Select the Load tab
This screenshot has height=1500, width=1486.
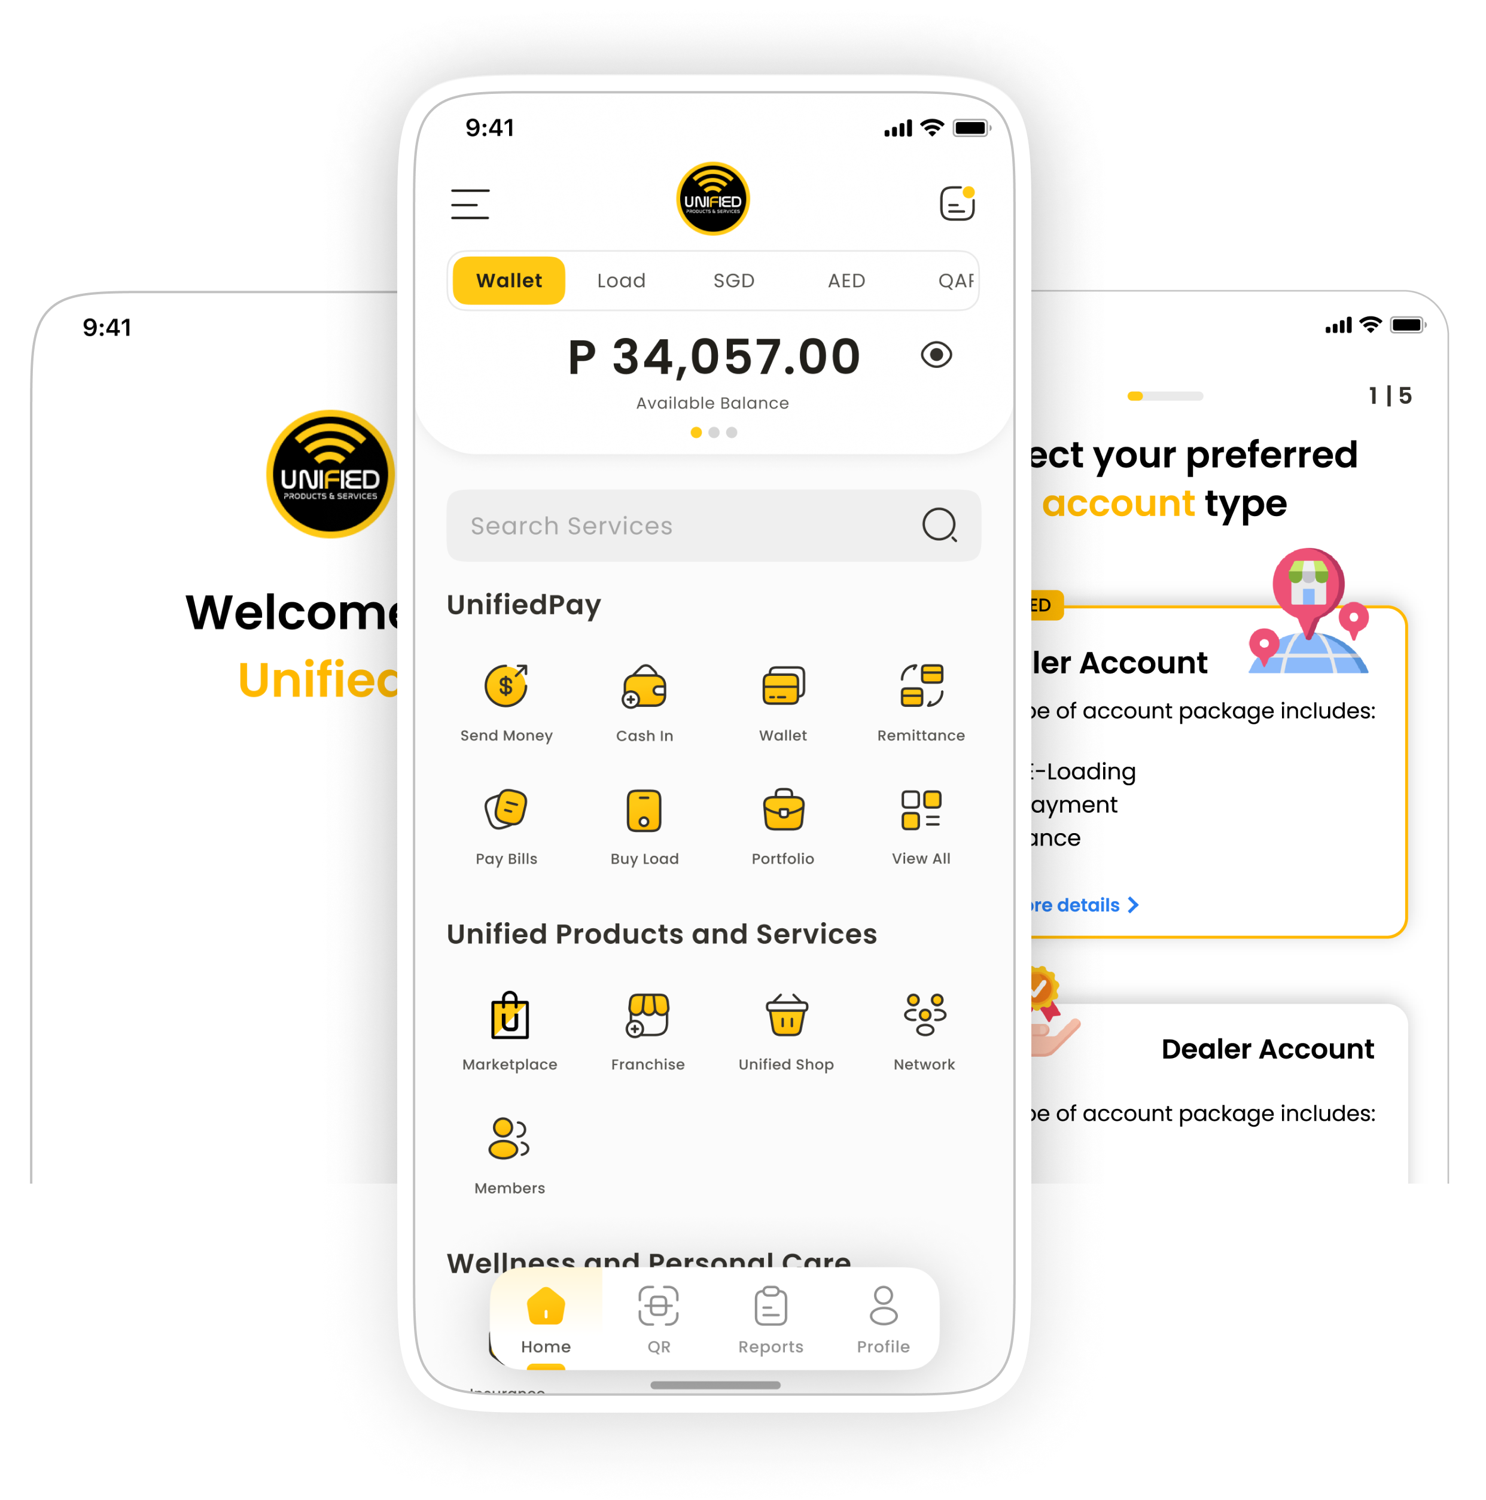[x=620, y=280]
